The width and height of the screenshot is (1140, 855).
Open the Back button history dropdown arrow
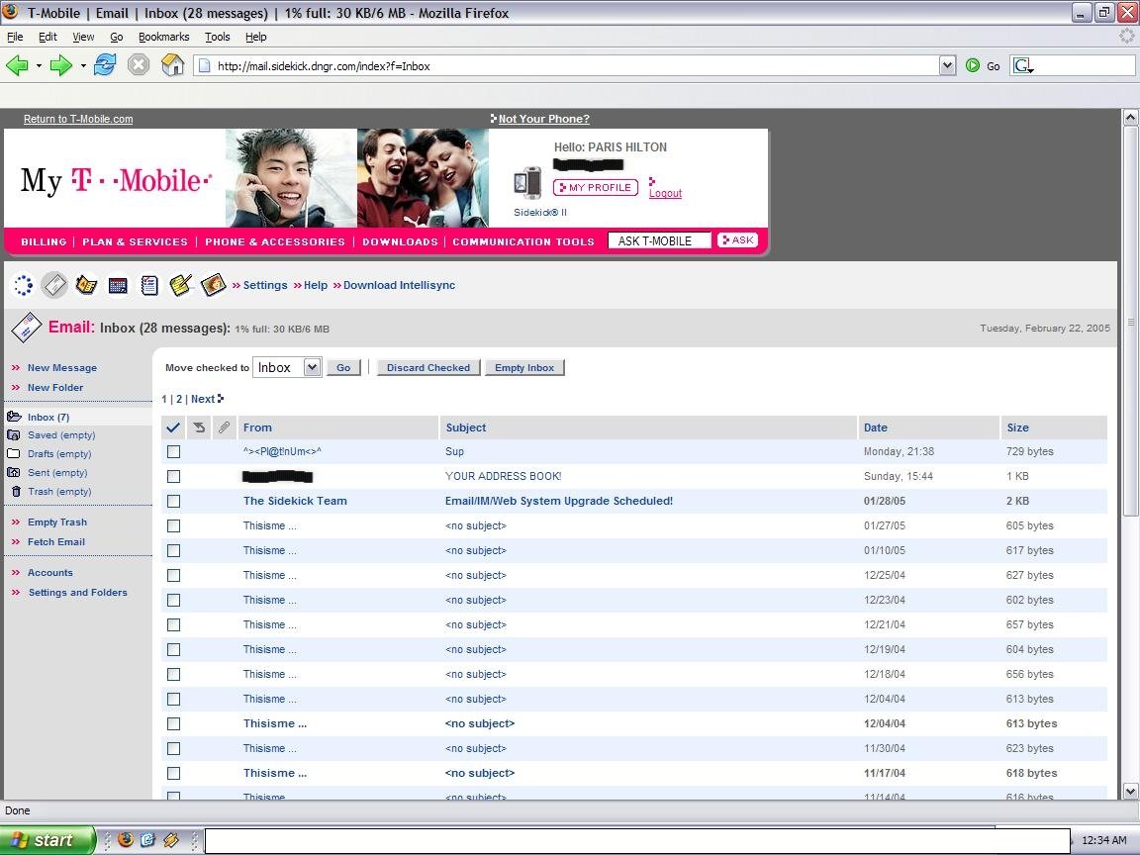(x=39, y=65)
